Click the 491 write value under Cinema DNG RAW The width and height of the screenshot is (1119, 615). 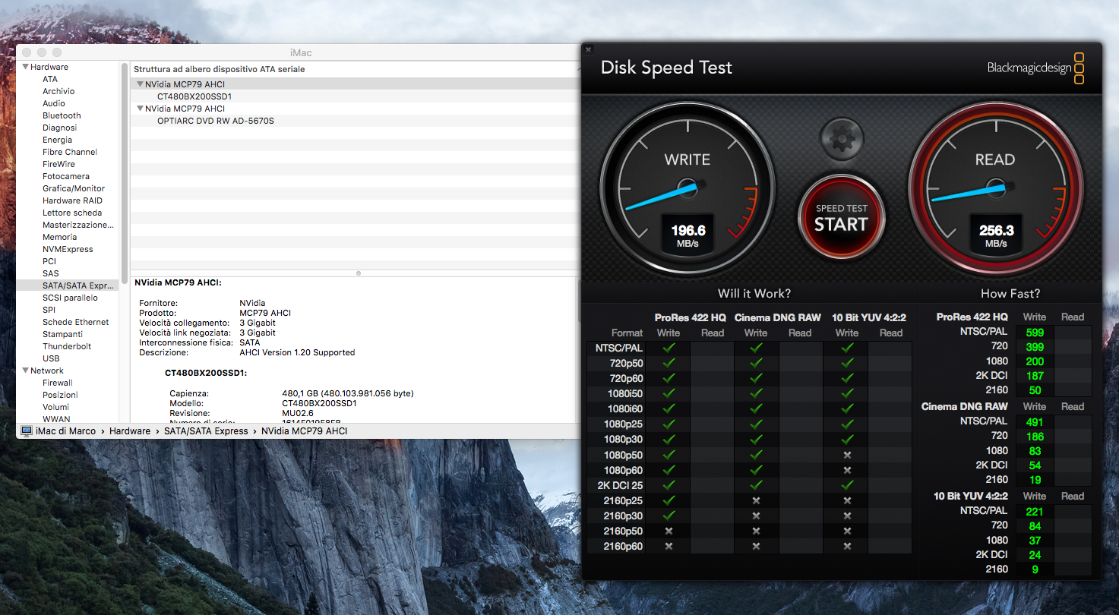click(x=1035, y=421)
